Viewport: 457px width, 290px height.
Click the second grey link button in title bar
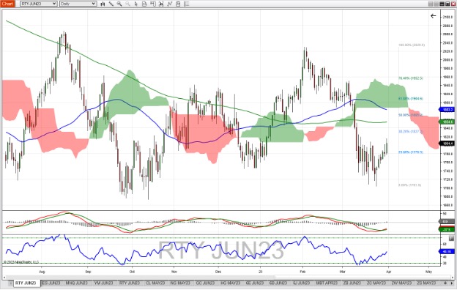(x=436, y=4)
